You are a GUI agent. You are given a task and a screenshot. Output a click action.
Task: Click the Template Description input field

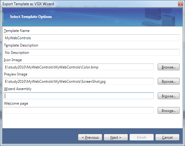pyautogui.click(x=91, y=52)
